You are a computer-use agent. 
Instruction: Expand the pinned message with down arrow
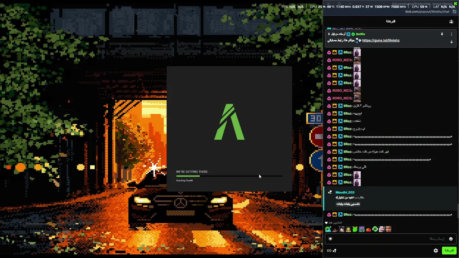451,42
